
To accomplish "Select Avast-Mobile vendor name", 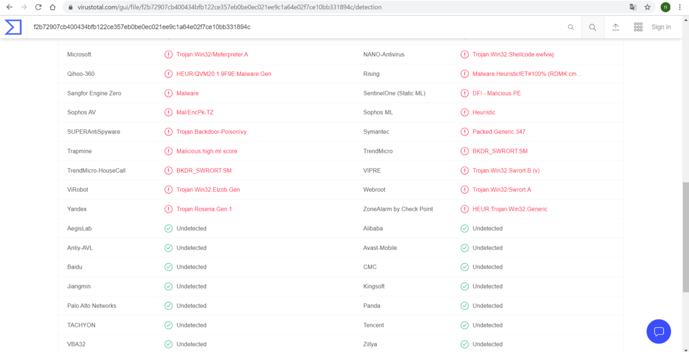I will click(380, 248).
